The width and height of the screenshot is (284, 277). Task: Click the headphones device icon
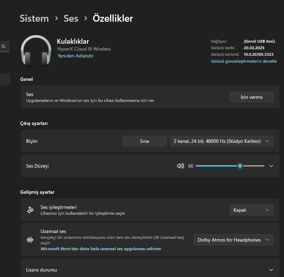(x=36, y=51)
